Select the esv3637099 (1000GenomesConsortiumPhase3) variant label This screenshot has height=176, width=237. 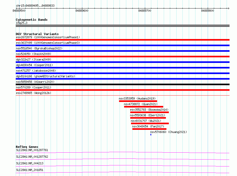pos(48,43)
